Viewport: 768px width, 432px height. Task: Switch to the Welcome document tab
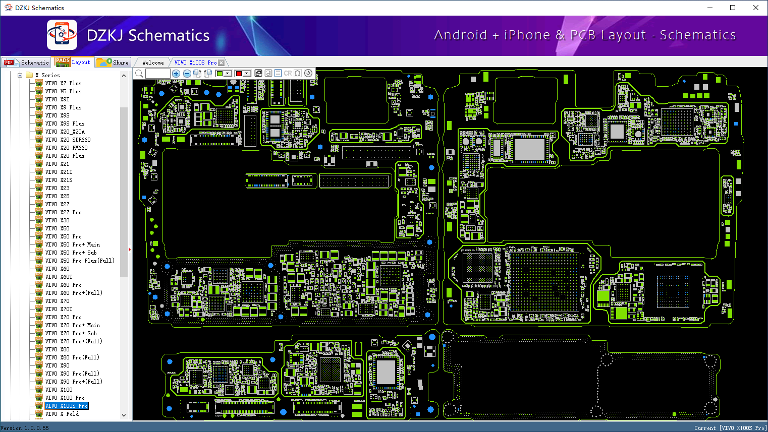[153, 63]
